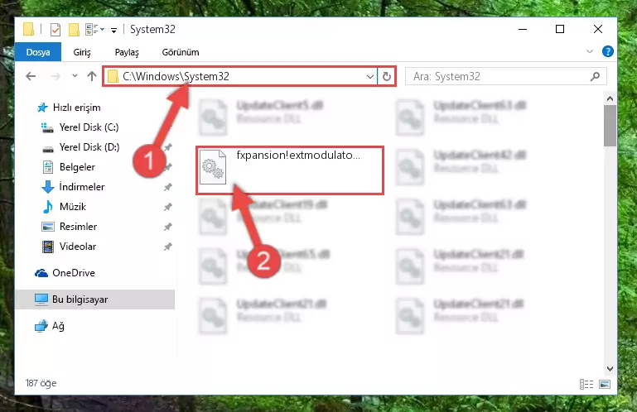Open the Dosya menu tab
The height and width of the screenshot is (412, 637).
pos(38,52)
